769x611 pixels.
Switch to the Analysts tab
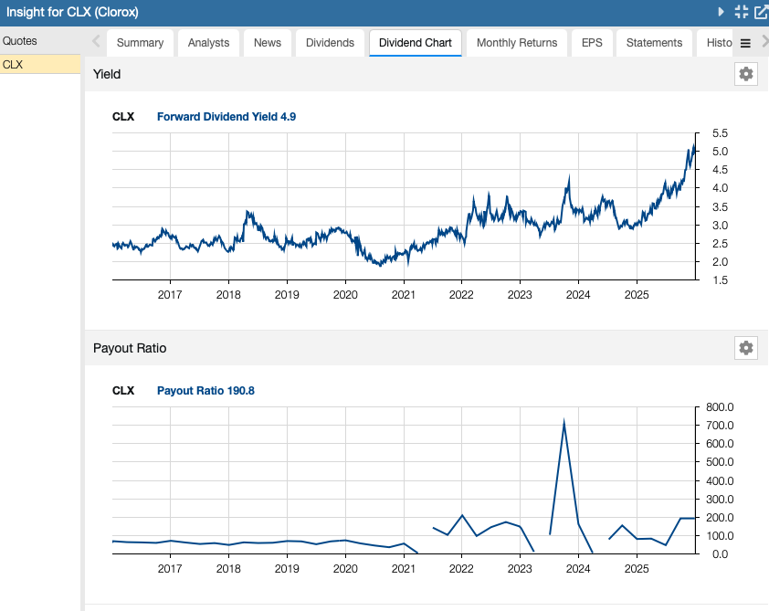[208, 42]
